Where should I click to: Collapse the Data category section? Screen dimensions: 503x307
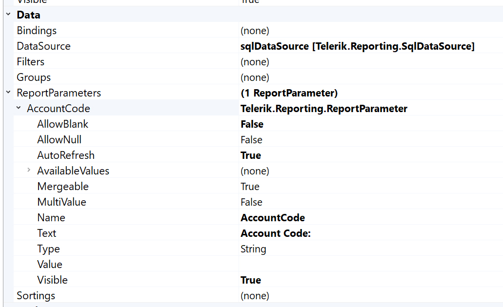click(8, 15)
